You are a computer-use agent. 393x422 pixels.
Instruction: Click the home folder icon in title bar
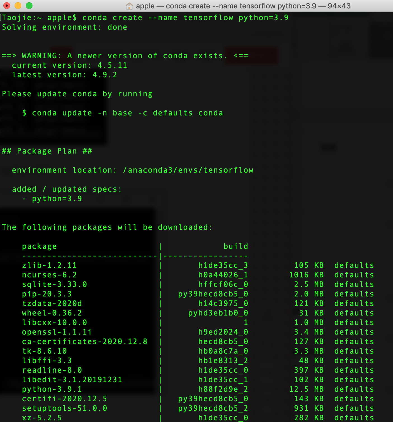129,6
